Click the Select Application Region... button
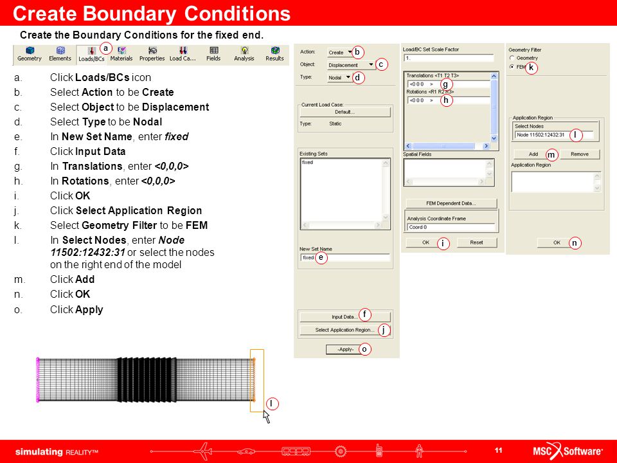 pyautogui.click(x=345, y=330)
